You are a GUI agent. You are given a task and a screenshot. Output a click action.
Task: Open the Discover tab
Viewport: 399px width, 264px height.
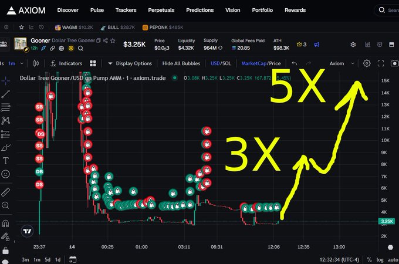[x=67, y=10]
